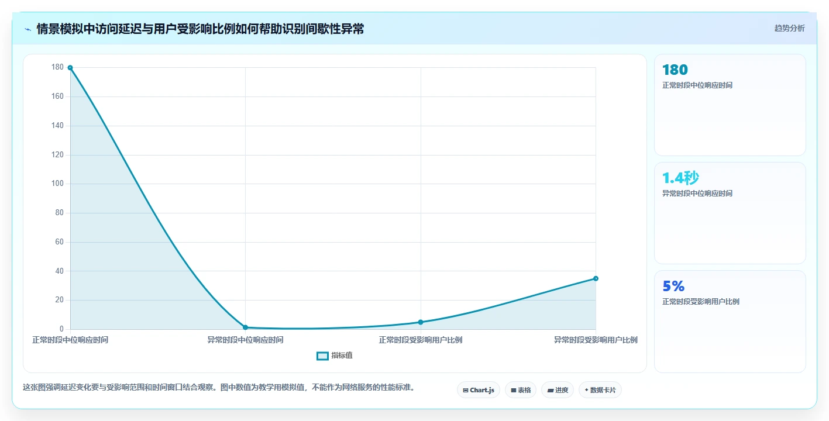The height and width of the screenshot is (421, 829).
Task: Click the data point for 正常时段受影响用户比例
Action: pyautogui.click(x=421, y=322)
